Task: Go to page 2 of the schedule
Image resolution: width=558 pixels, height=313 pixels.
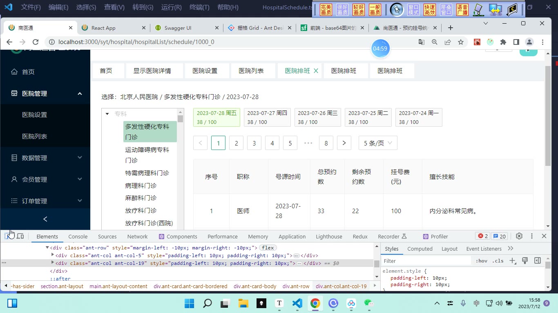Action: 236,143
